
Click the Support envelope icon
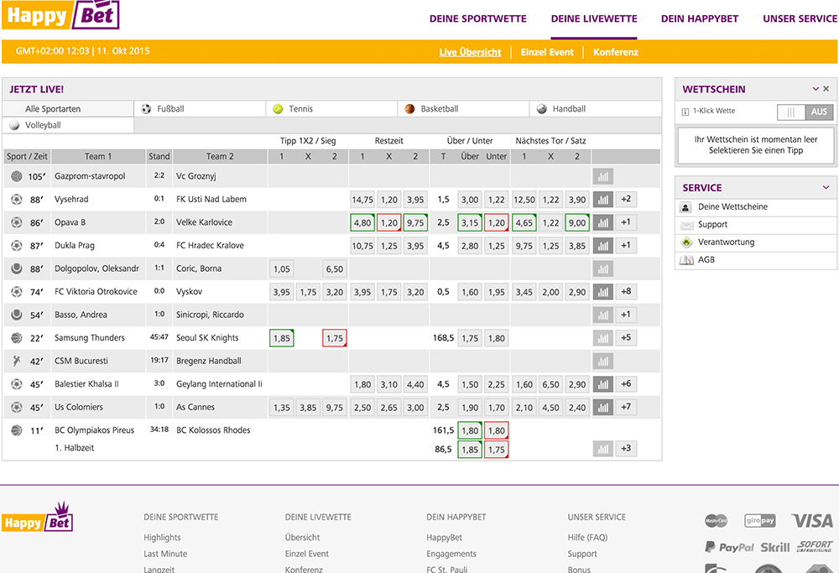click(x=686, y=225)
